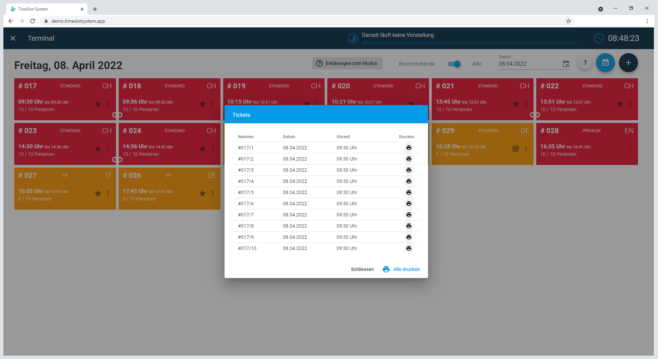Close the Terminal with X icon
This screenshot has width=658, height=359.
point(13,38)
